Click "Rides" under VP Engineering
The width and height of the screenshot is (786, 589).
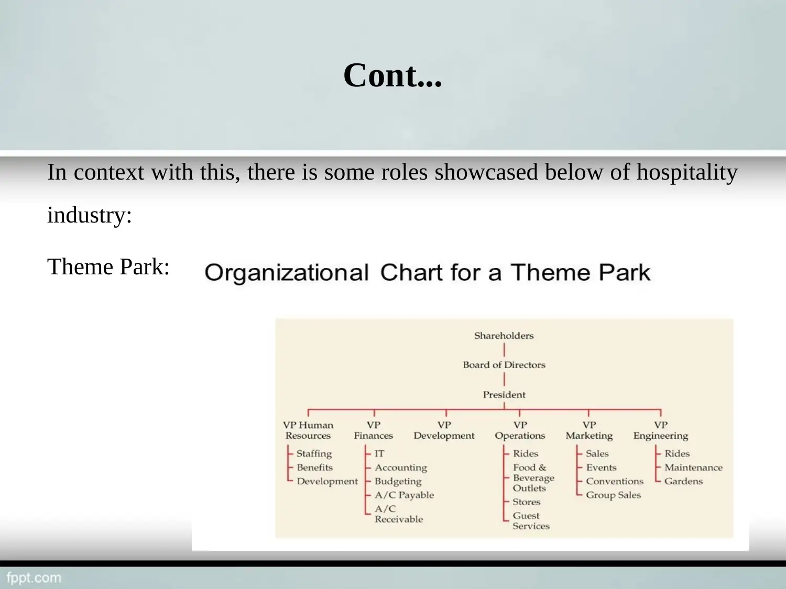tap(677, 454)
